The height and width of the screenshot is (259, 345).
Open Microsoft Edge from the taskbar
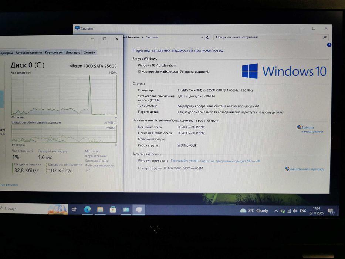87,209
